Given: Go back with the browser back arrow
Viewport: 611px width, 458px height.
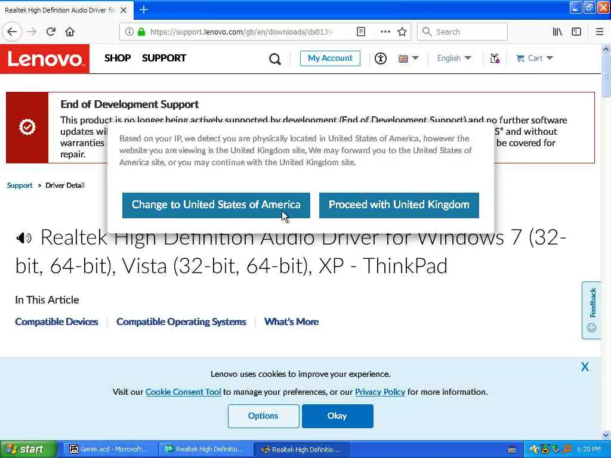Looking at the screenshot, I should click(x=12, y=32).
